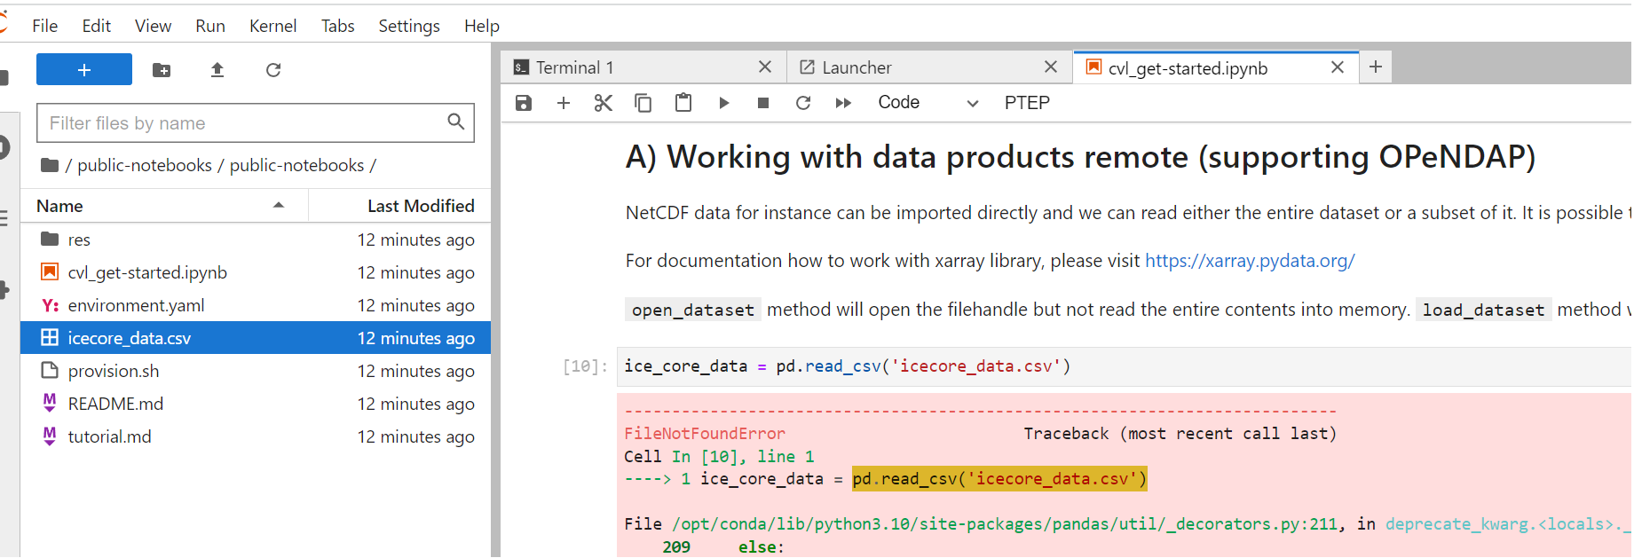Open the Edit menu
The width and height of the screenshot is (1634, 558).
click(x=97, y=26)
